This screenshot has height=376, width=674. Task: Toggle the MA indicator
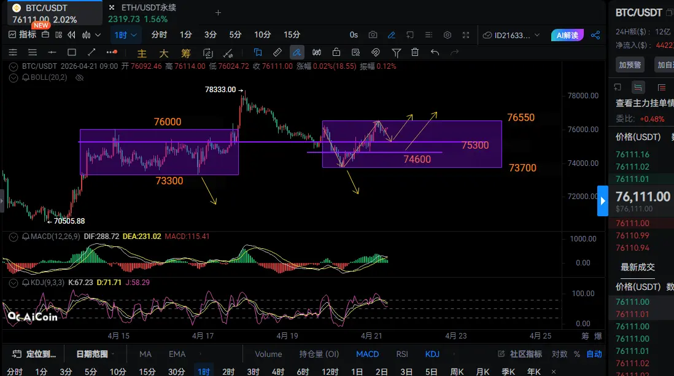pos(145,354)
